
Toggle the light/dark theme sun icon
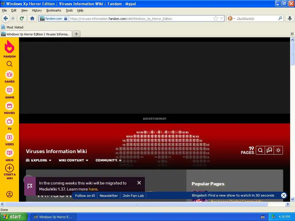(279, 150)
